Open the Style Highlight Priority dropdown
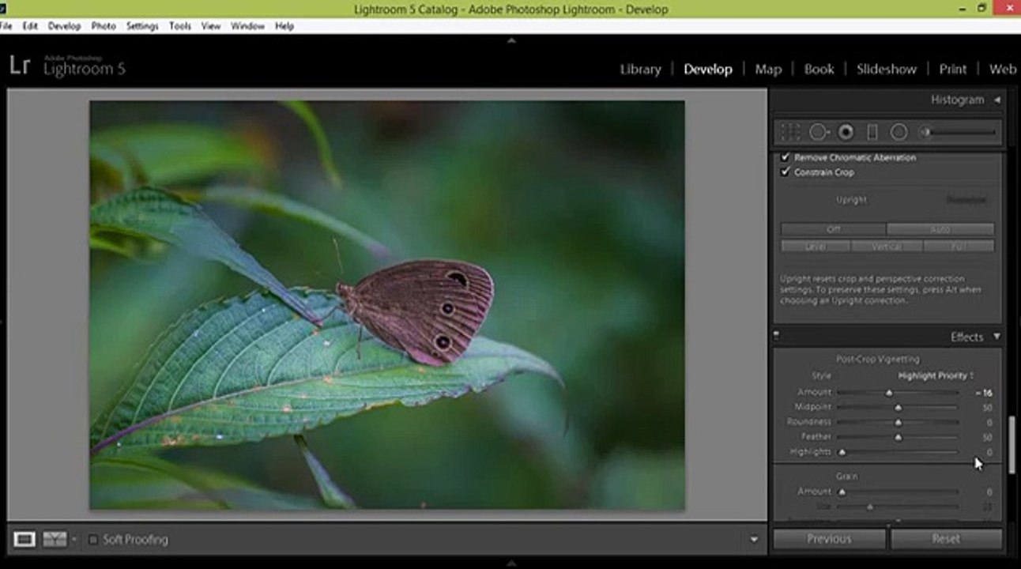Viewport: 1021px width, 569px height. [x=936, y=376]
